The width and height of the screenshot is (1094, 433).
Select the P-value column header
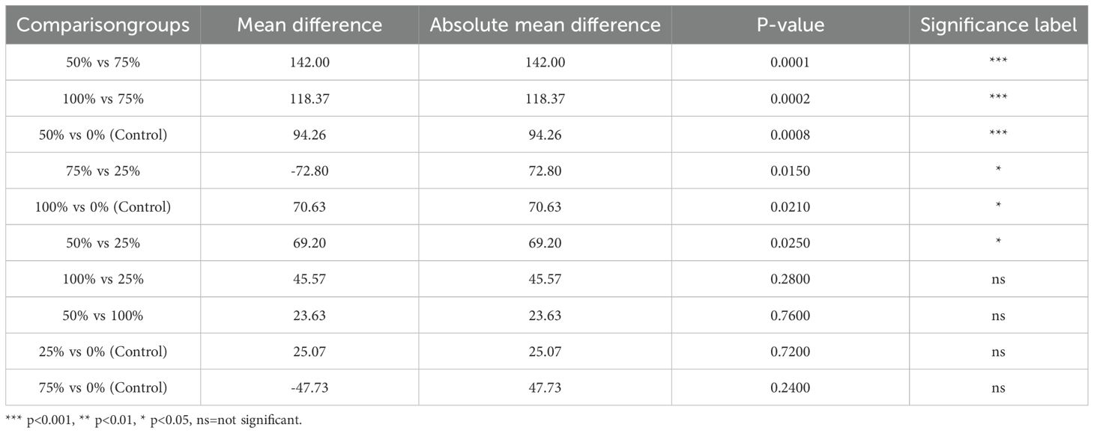pos(790,25)
